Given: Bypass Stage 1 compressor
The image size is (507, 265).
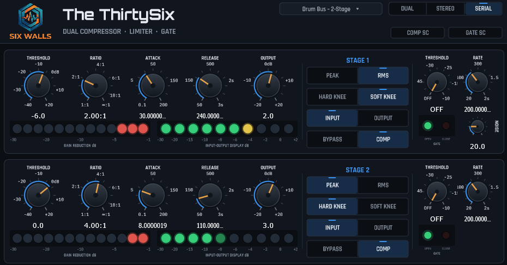Looking at the screenshot, I should tap(332, 140).
